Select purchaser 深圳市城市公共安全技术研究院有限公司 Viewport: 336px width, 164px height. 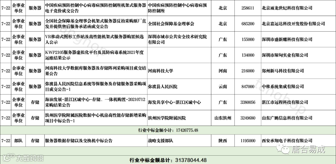(x=178, y=40)
